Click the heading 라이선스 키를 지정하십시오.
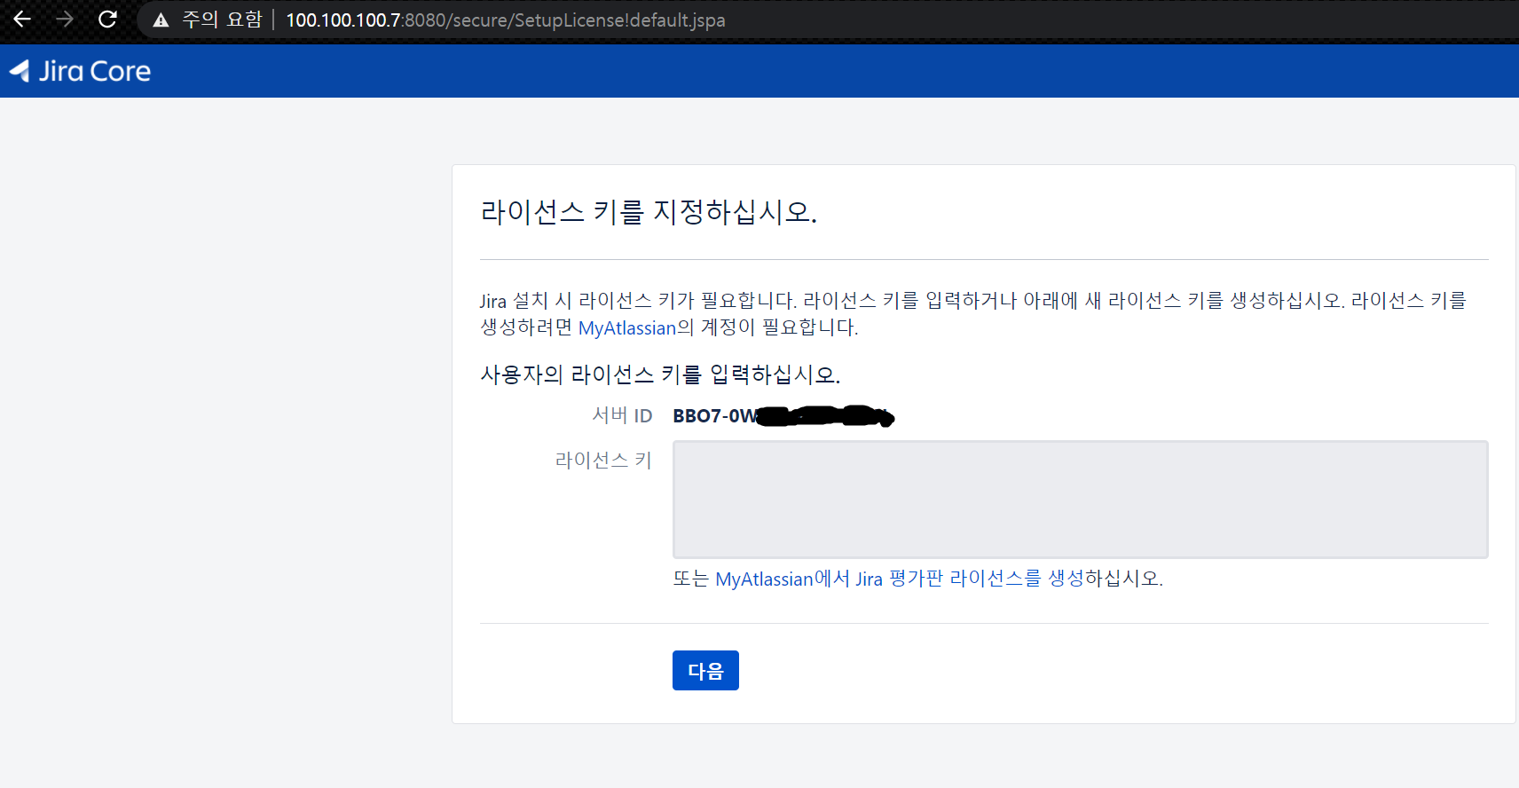This screenshot has height=788, width=1519. click(x=649, y=212)
